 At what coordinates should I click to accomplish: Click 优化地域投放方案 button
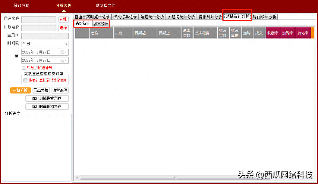[46, 99]
